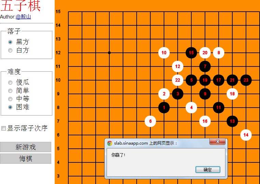Viewport: 260px width, 184px height.
Task: Select the 白方 (white side) radio button
Action: coord(10,50)
